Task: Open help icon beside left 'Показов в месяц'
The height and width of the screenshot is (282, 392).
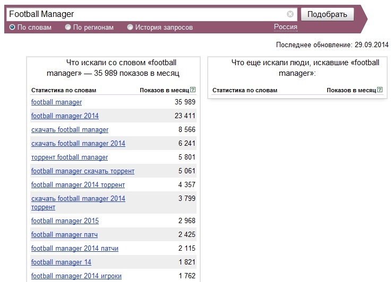Action: [193, 90]
